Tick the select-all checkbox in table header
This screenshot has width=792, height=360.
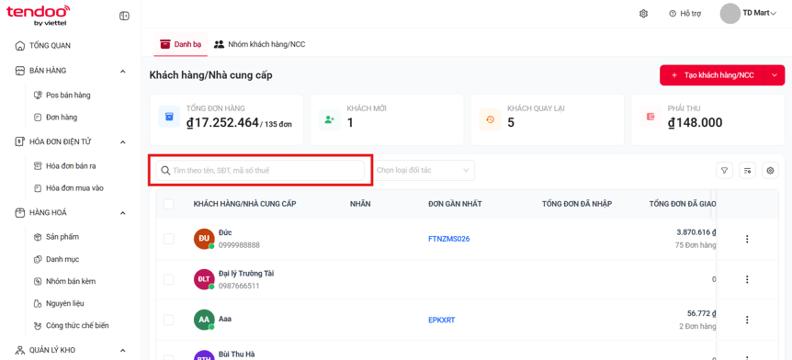coord(169,204)
